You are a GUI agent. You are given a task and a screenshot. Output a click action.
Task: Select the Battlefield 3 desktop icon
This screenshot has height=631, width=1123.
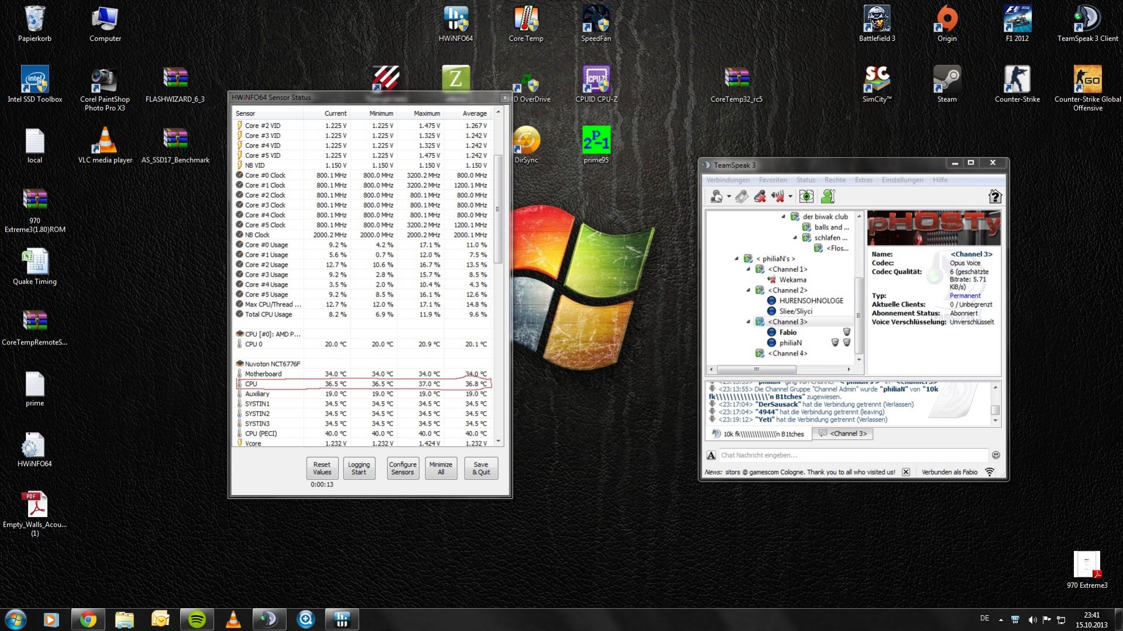tap(877, 25)
